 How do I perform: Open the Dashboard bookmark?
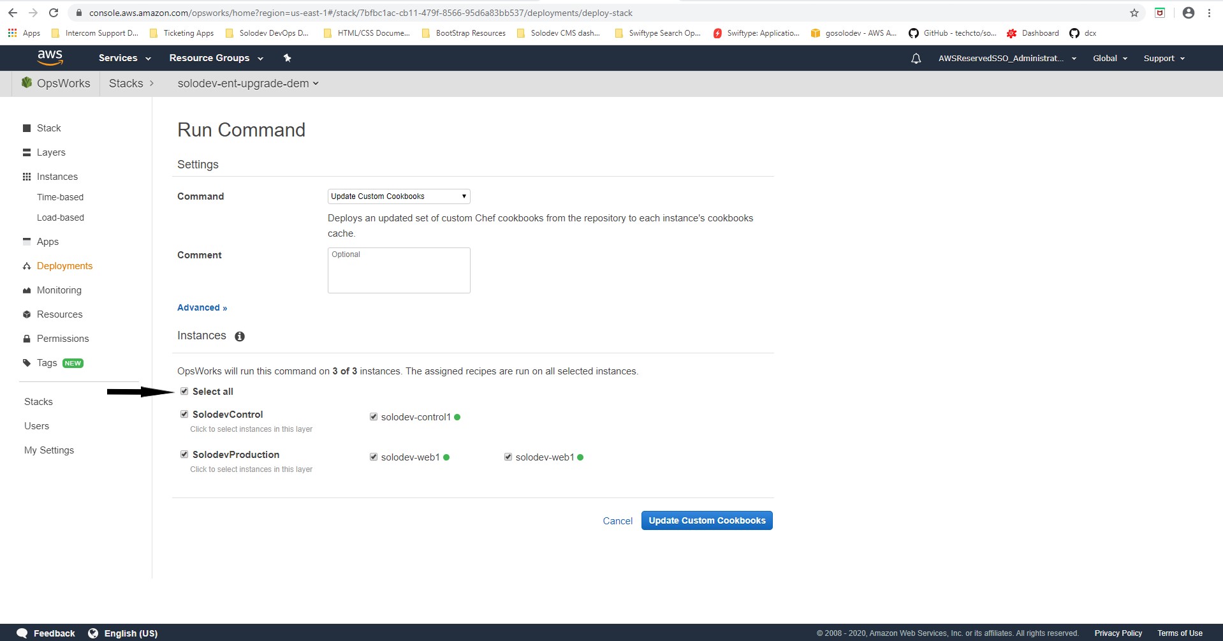coord(1033,33)
